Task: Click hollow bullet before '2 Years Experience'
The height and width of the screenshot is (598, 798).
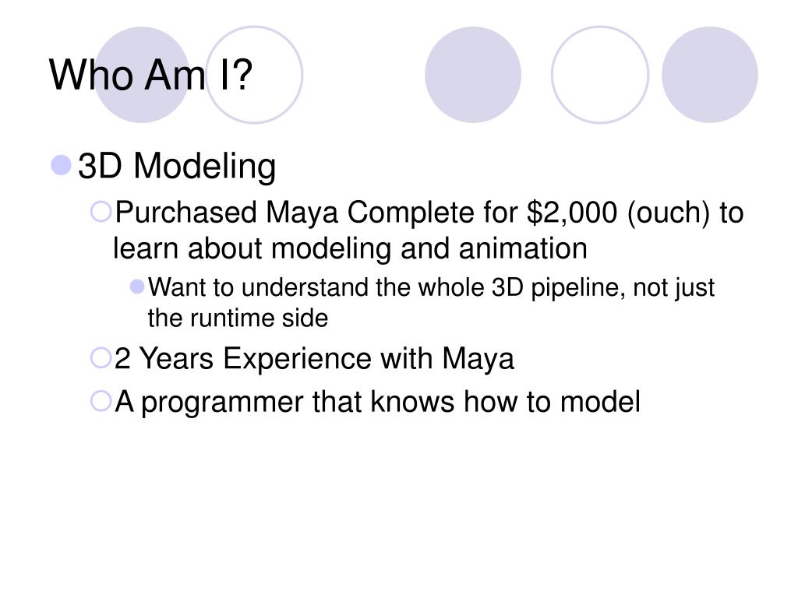Action: [x=101, y=357]
